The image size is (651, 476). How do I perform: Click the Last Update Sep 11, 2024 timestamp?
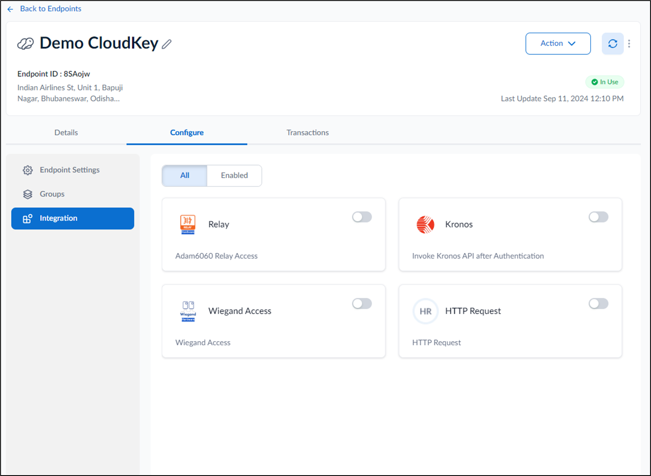click(562, 99)
